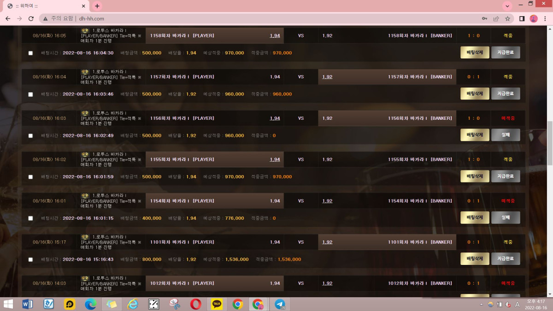
Task: Click the page vertical scrollbar thumb
Action: 550,143
